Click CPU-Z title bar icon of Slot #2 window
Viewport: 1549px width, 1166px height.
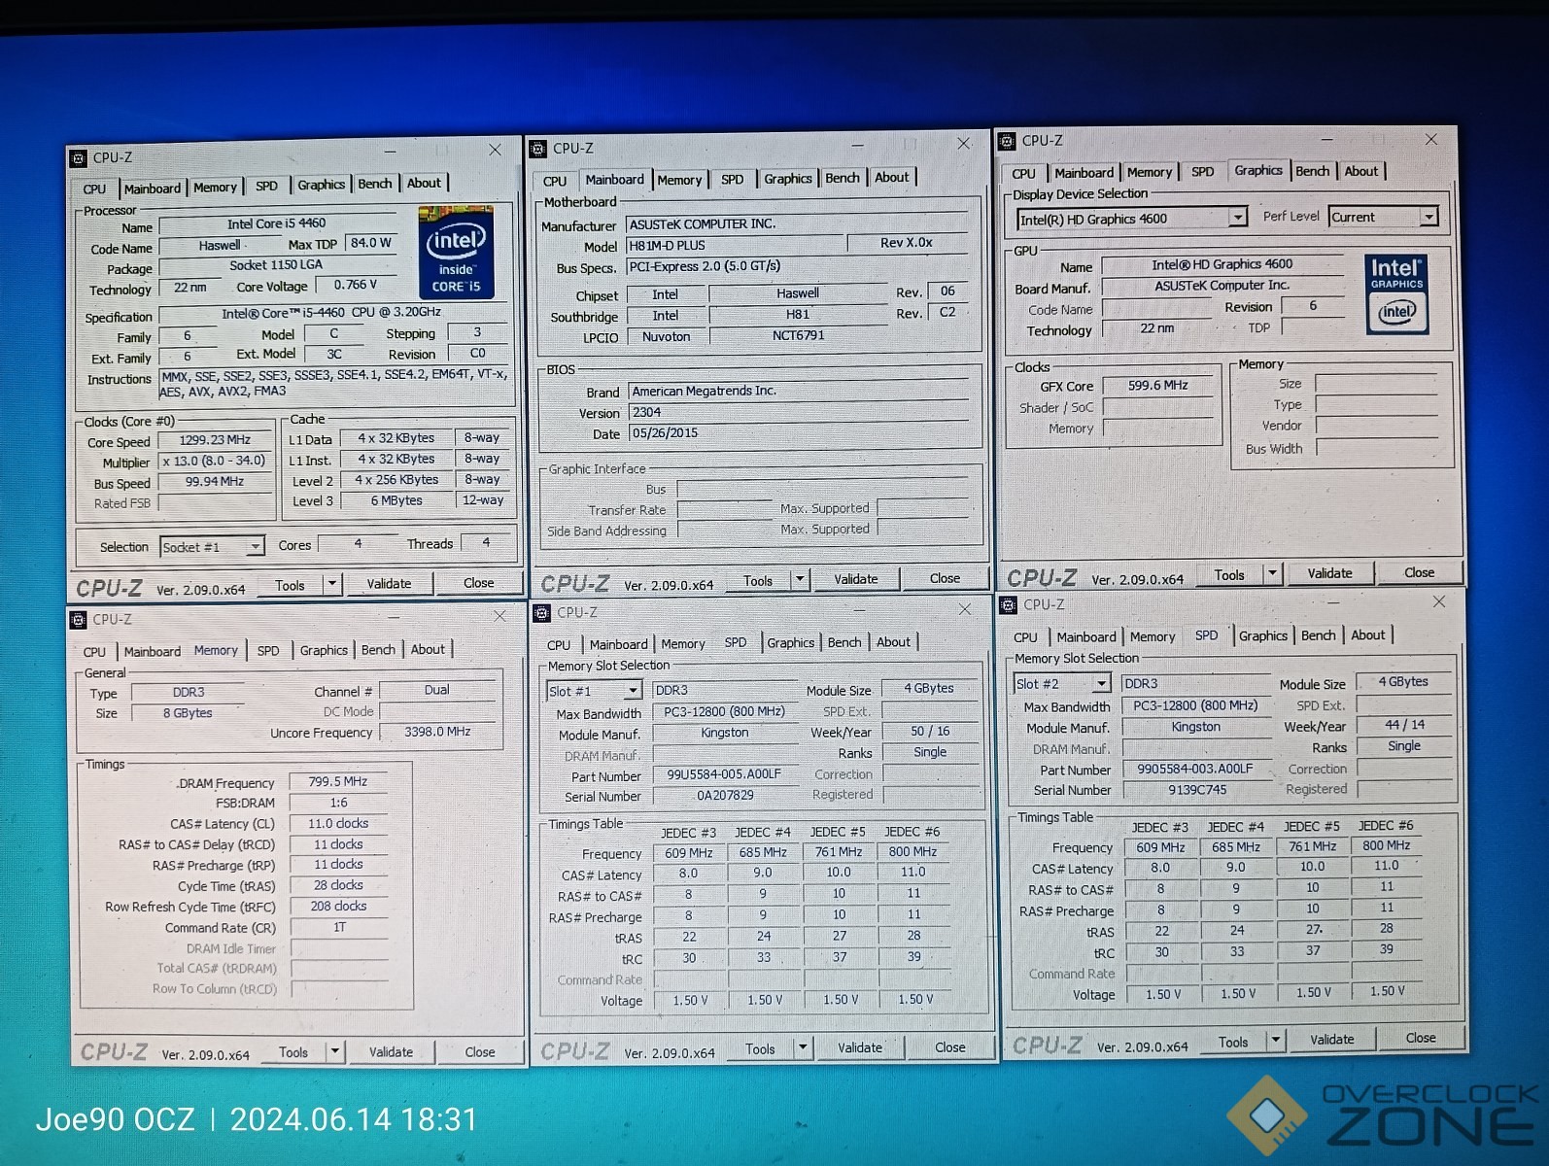[x=1008, y=604]
